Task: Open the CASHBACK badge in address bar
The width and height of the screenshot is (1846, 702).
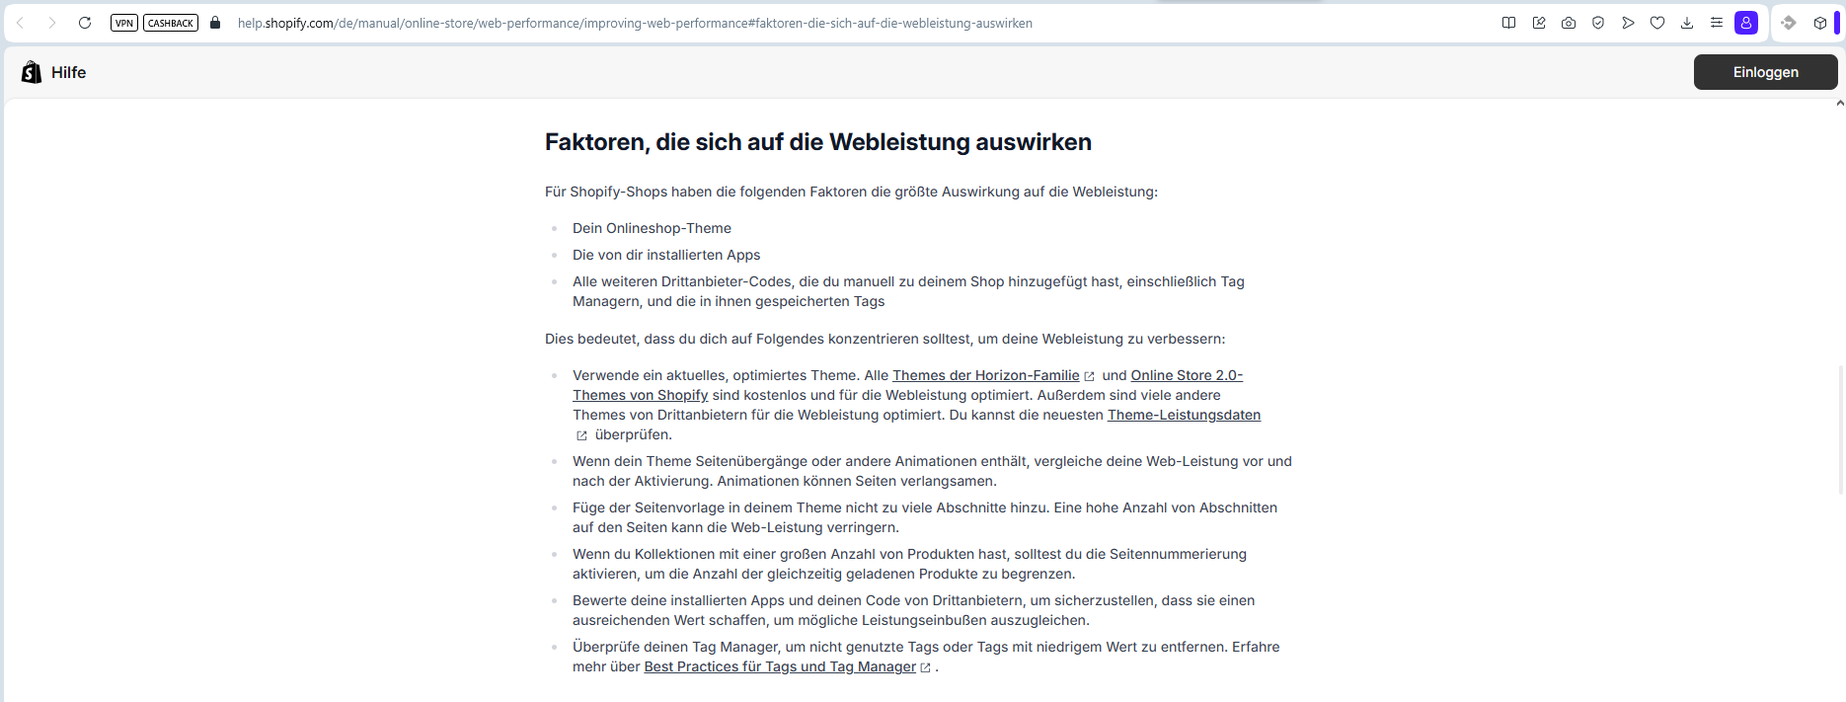Action: coord(171,23)
